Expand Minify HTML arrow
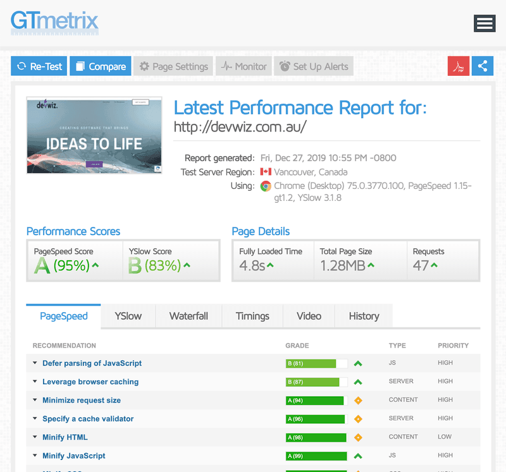506x472 pixels. click(35, 437)
